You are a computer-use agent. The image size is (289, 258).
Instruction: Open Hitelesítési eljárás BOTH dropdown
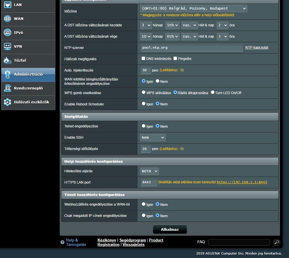[149, 171]
